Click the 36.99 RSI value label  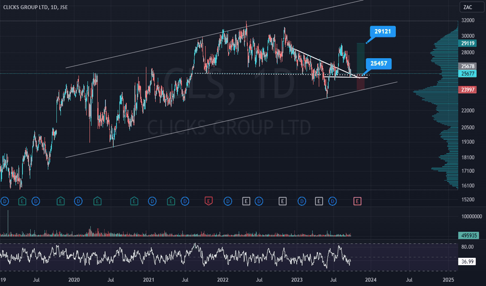pyautogui.click(x=467, y=262)
